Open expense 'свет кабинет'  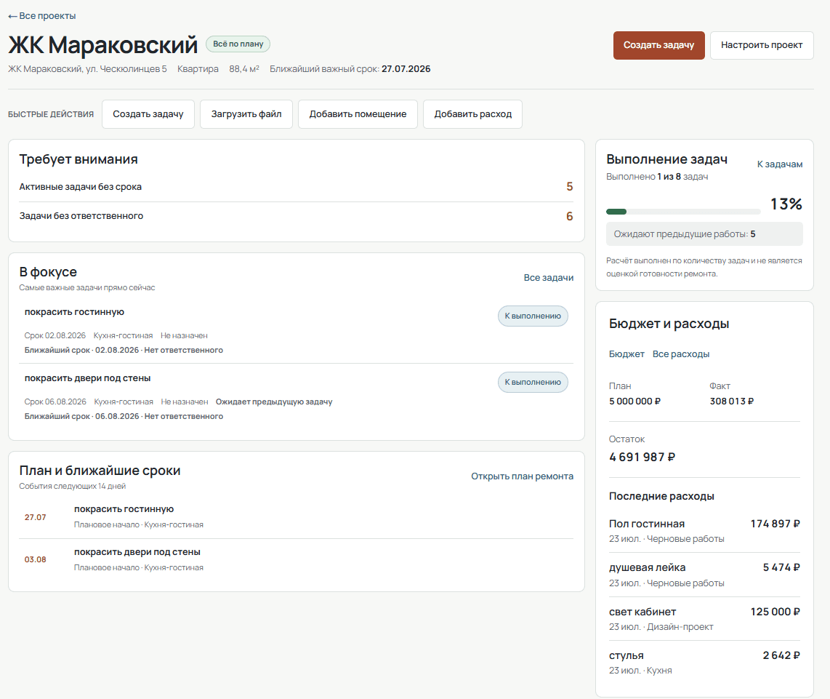tap(704, 618)
